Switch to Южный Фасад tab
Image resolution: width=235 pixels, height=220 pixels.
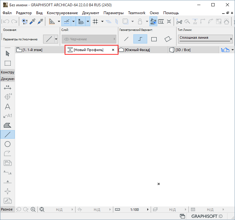click(x=143, y=50)
